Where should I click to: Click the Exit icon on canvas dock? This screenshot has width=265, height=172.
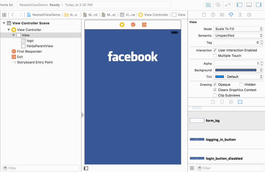144,25
